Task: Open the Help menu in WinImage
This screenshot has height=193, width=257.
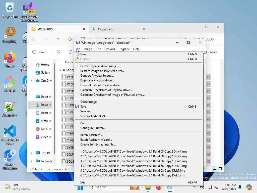Action: coord(136,49)
